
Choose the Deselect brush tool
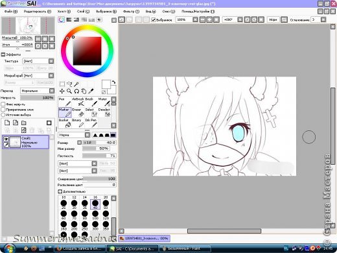pos(104,112)
